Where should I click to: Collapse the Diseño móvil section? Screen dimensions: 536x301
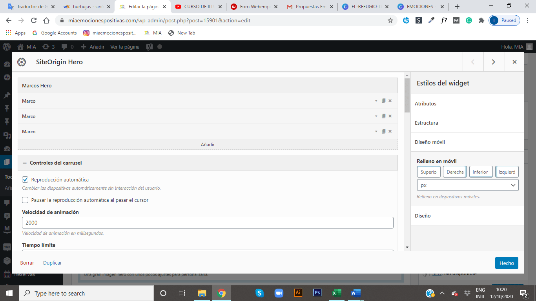467,142
